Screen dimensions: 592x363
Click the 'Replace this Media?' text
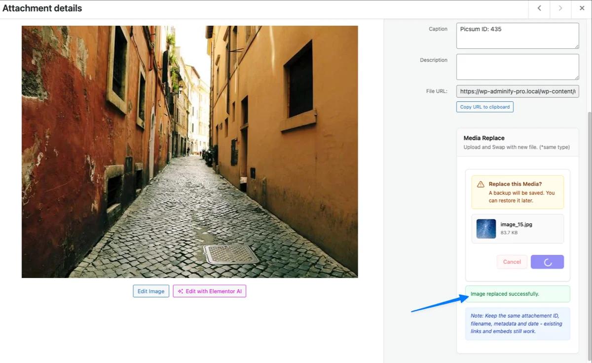pyautogui.click(x=515, y=184)
